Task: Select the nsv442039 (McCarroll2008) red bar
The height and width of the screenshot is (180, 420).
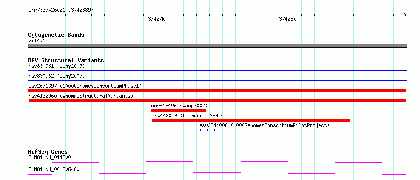Action: tap(251, 120)
